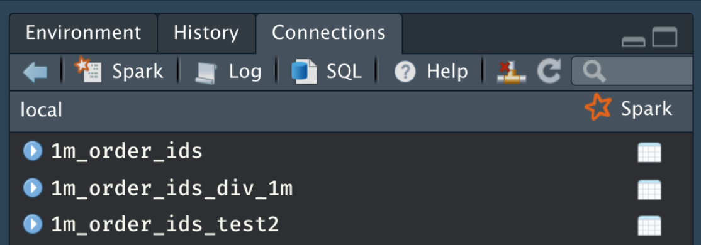Select the 1m_order_ids_test2 table name
Image resolution: width=701 pixels, height=245 pixels.
[x=165, y=224]
